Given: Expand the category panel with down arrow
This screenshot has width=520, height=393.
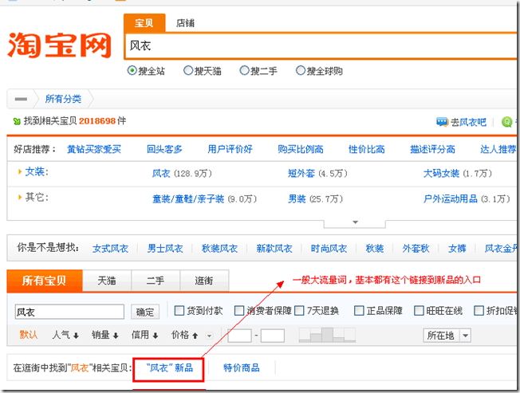Looking at the screenshot, I should click(x=355, y=223).
